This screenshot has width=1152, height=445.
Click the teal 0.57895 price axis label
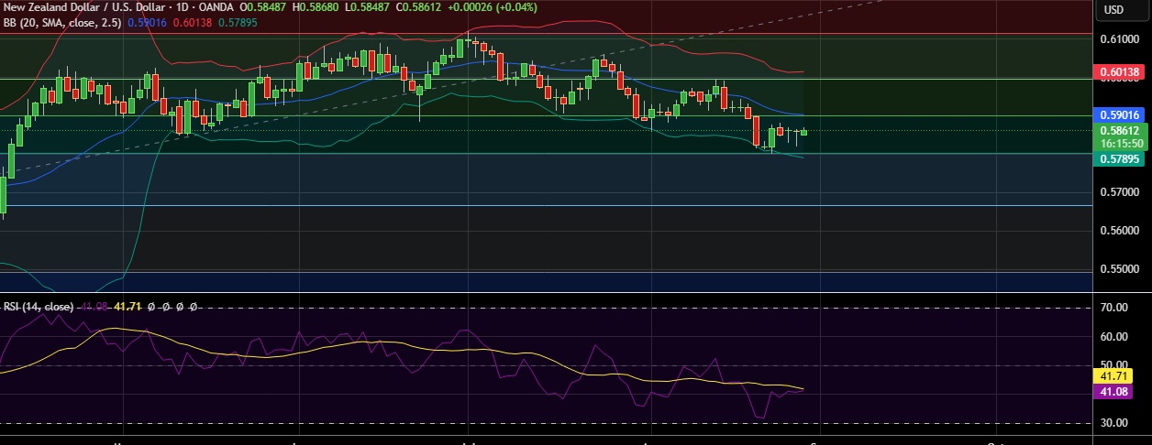tap(1118, 159)
